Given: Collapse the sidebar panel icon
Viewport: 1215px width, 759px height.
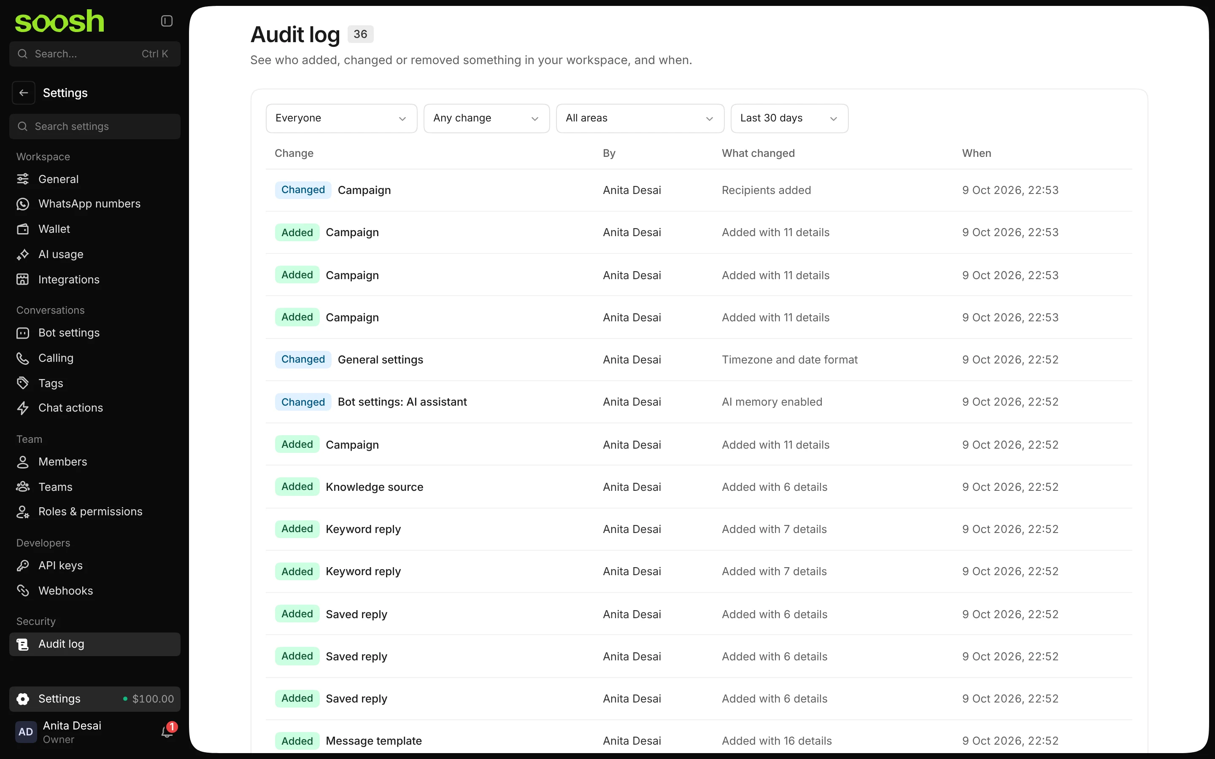Looking at the screenshot, I should tap(167, 21).
